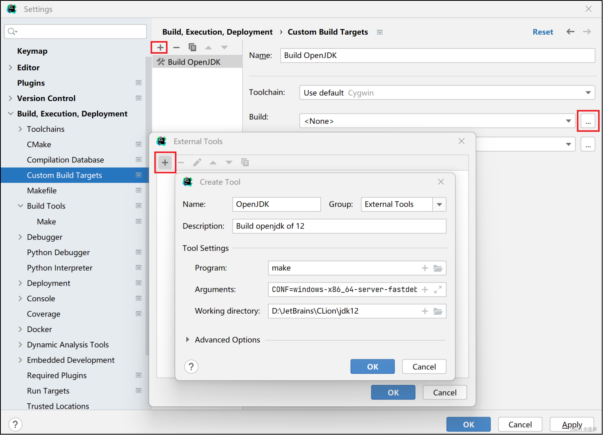Click the Settings OK button
The width and height of the screenshot is (603, 435).
click(468, 425)
